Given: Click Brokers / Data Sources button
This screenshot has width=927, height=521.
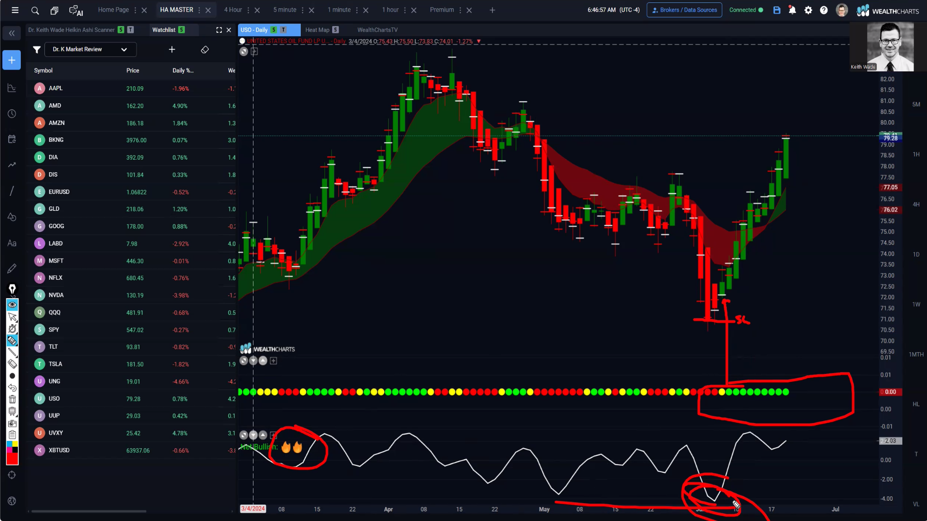Looking at the screenshot, I should coord(684,10).
